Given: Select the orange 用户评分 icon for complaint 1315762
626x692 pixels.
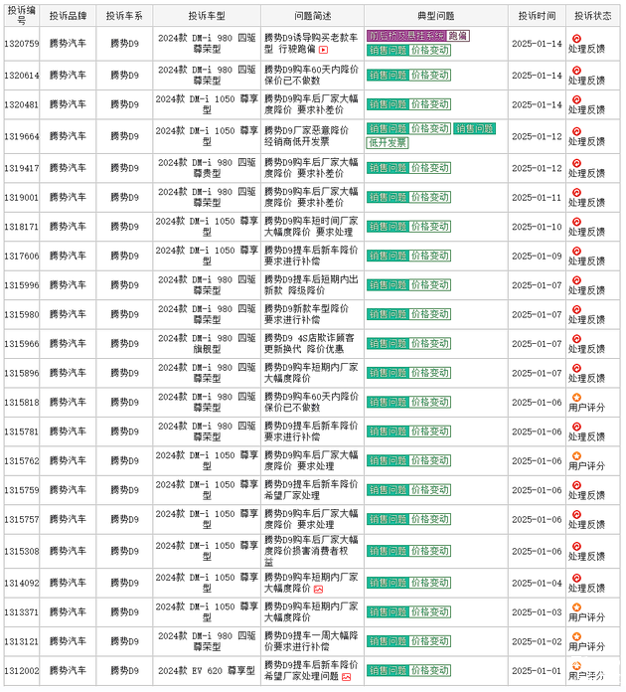Looking at the screenshot, I should click(576, 456).
